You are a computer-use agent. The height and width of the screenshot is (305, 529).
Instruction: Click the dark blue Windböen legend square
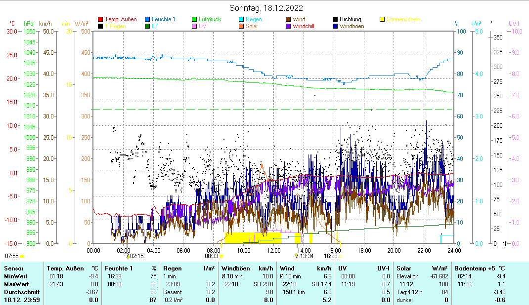coord(335,26)
